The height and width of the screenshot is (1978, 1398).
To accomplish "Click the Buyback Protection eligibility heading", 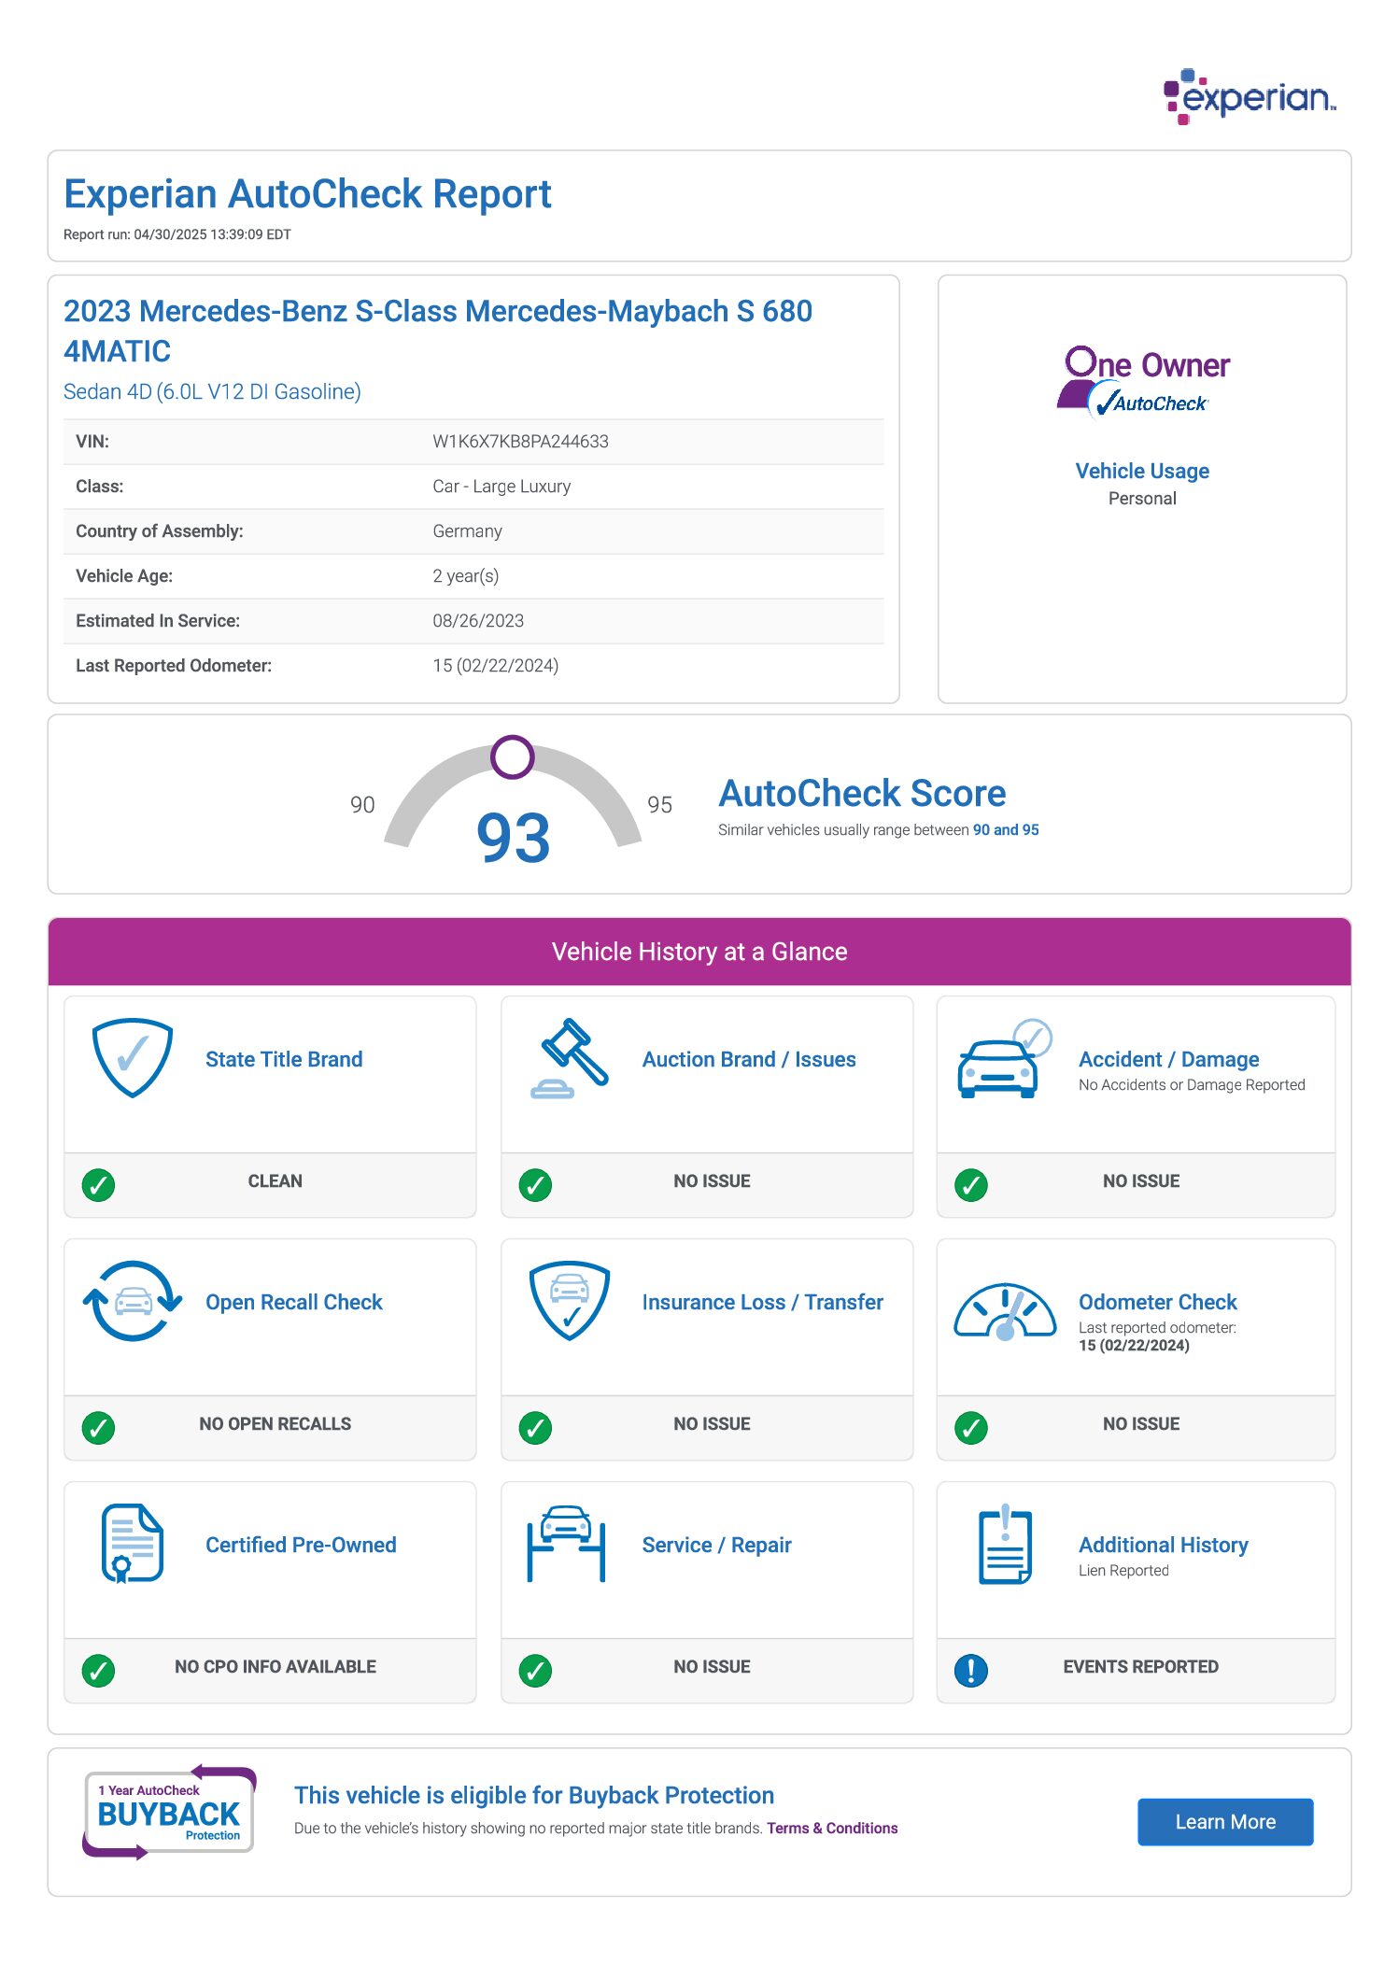I will 534,1795.
